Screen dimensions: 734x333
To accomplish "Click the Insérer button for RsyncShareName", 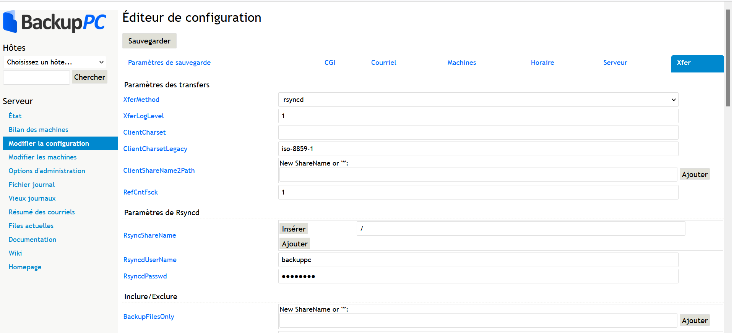I will tap(293, 229).
